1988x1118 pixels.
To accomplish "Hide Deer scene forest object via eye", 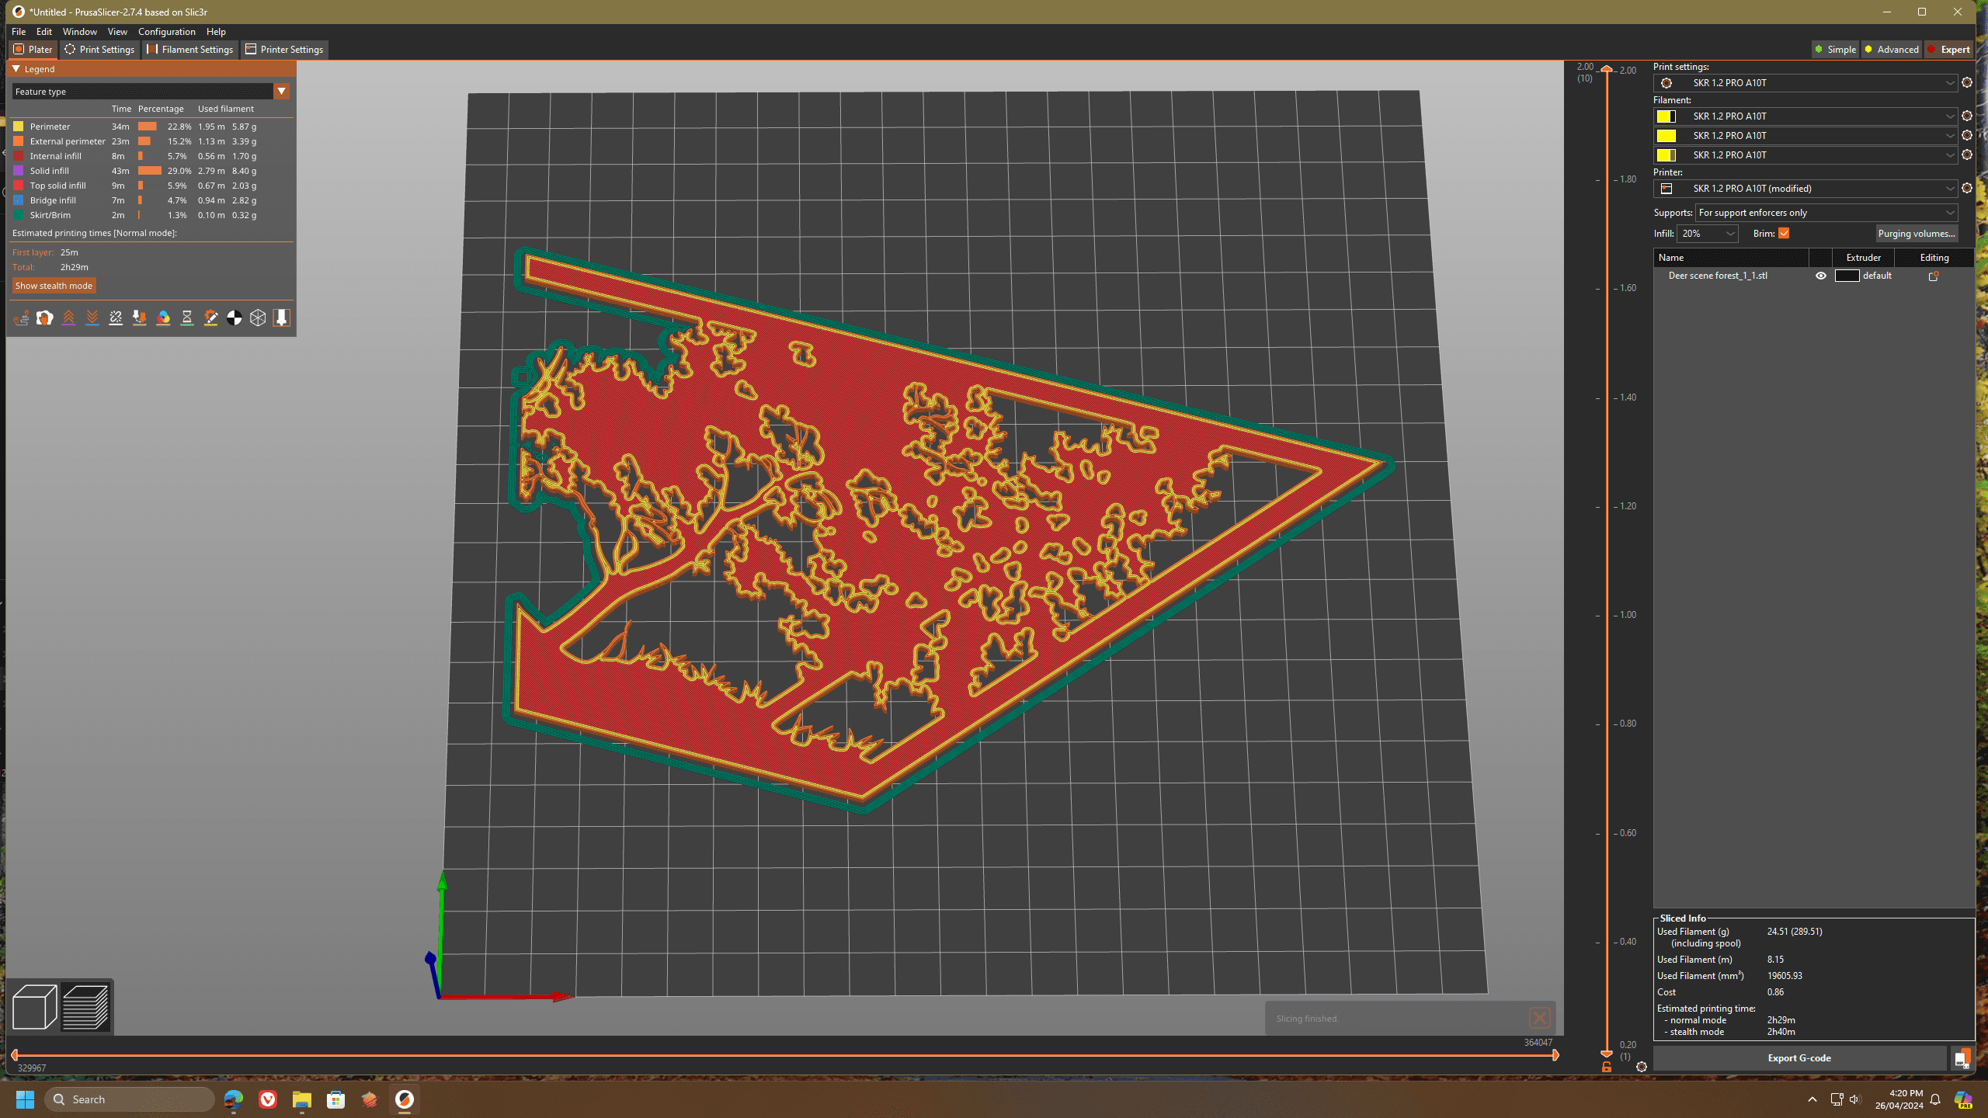I will click(x=1821, y=276).
